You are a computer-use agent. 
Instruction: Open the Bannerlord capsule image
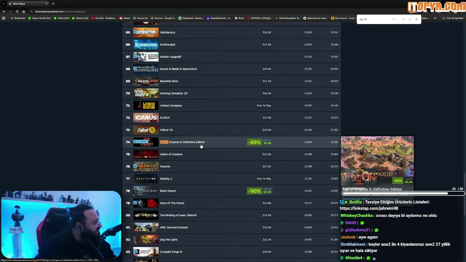146,69
